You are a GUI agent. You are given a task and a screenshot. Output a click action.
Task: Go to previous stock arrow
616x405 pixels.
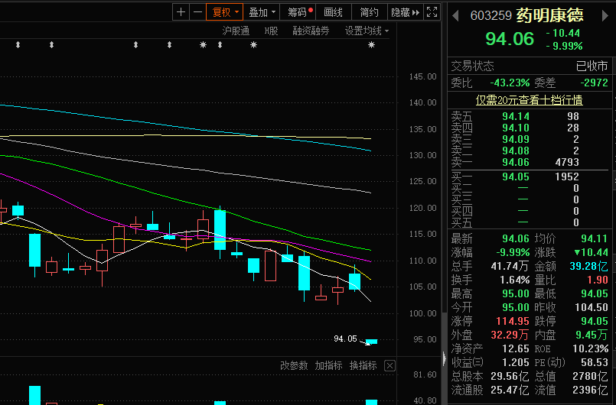tap(455, 16)
